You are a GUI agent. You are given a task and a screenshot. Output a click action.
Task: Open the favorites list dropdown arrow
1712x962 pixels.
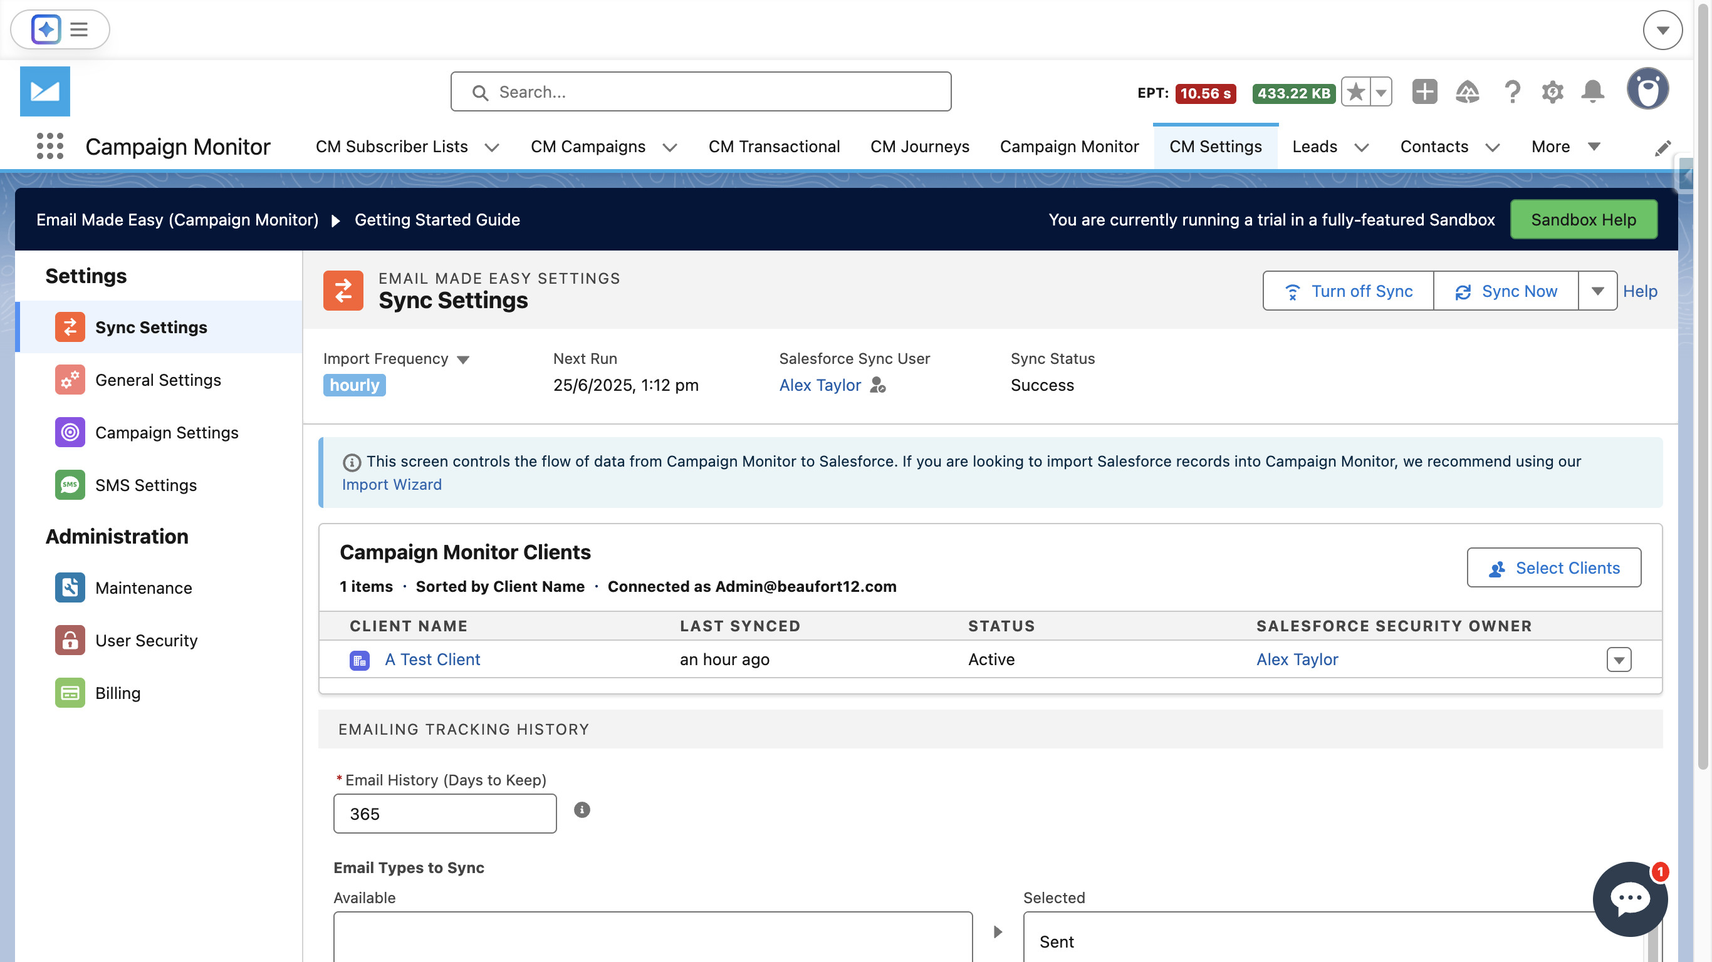click(1381, 91)
